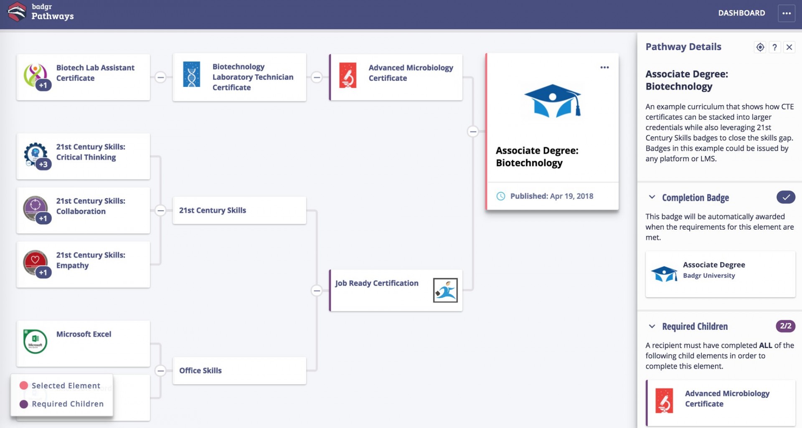The width and height of the screenshot is (802, 428).
Task: Open the top bar three-dot menu
Action: [786, 13]
